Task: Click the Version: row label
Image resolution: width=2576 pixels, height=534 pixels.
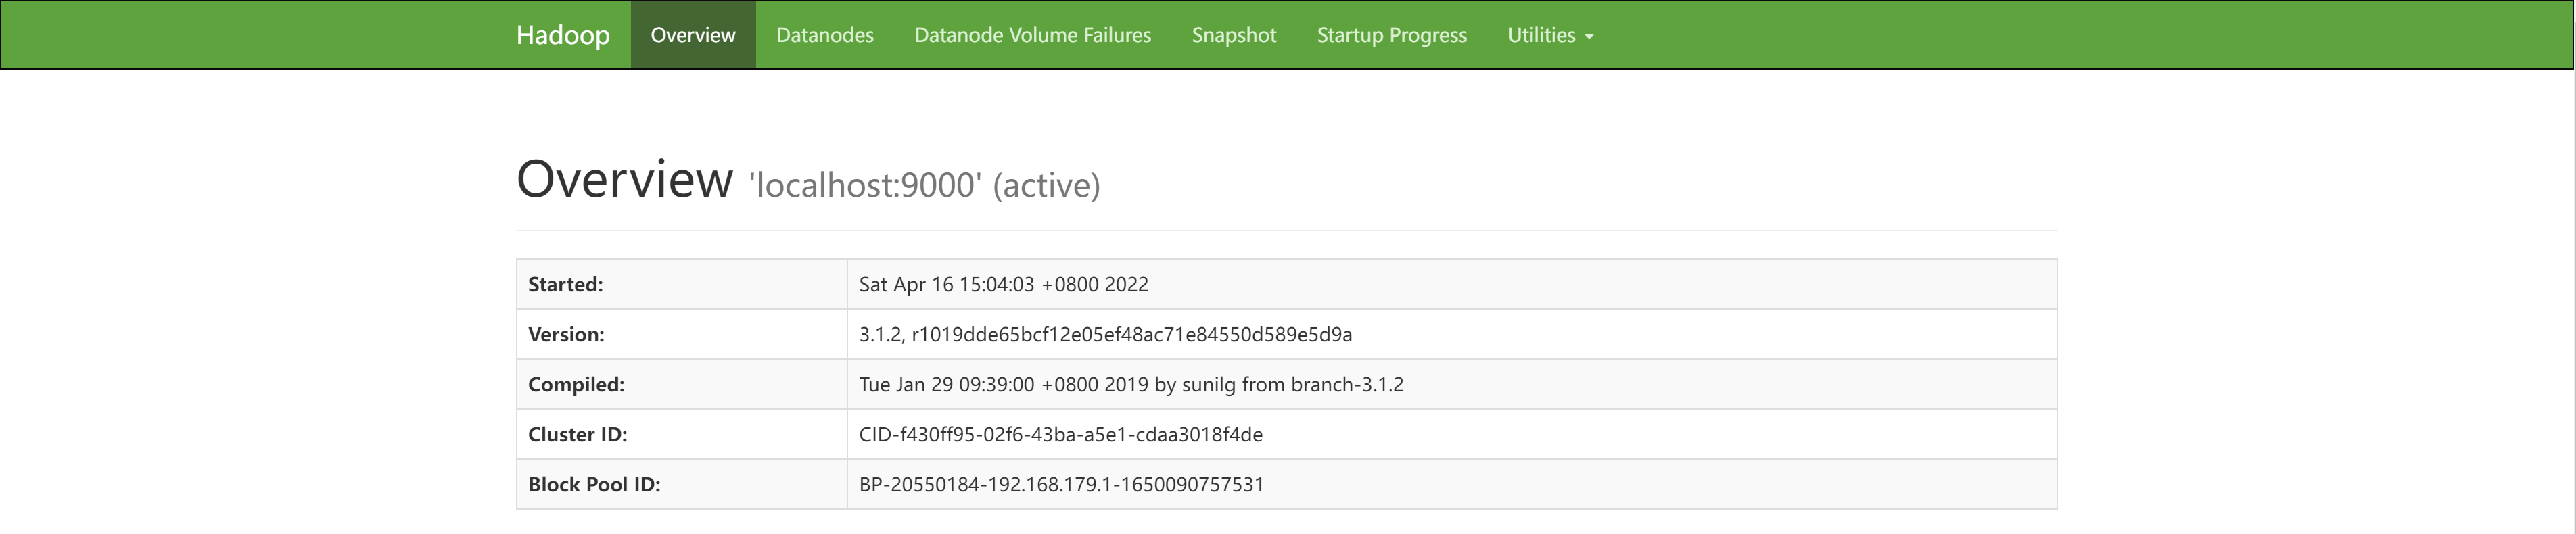Action: [566, 334]
